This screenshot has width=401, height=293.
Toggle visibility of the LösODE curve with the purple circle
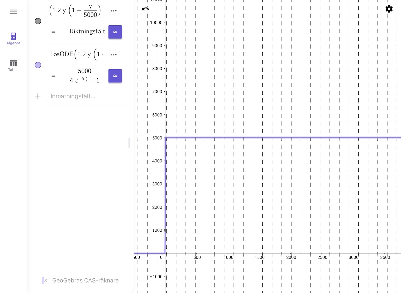(38, 65)
